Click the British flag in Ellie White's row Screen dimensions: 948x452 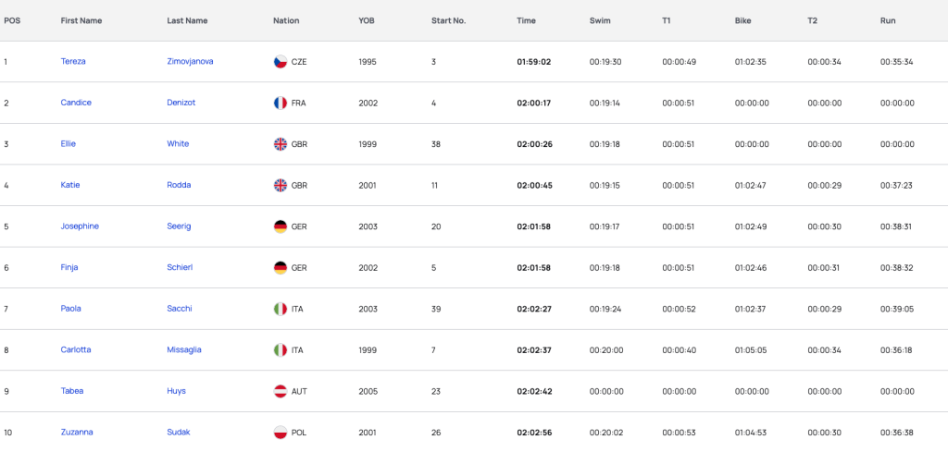tap(280, 144)
